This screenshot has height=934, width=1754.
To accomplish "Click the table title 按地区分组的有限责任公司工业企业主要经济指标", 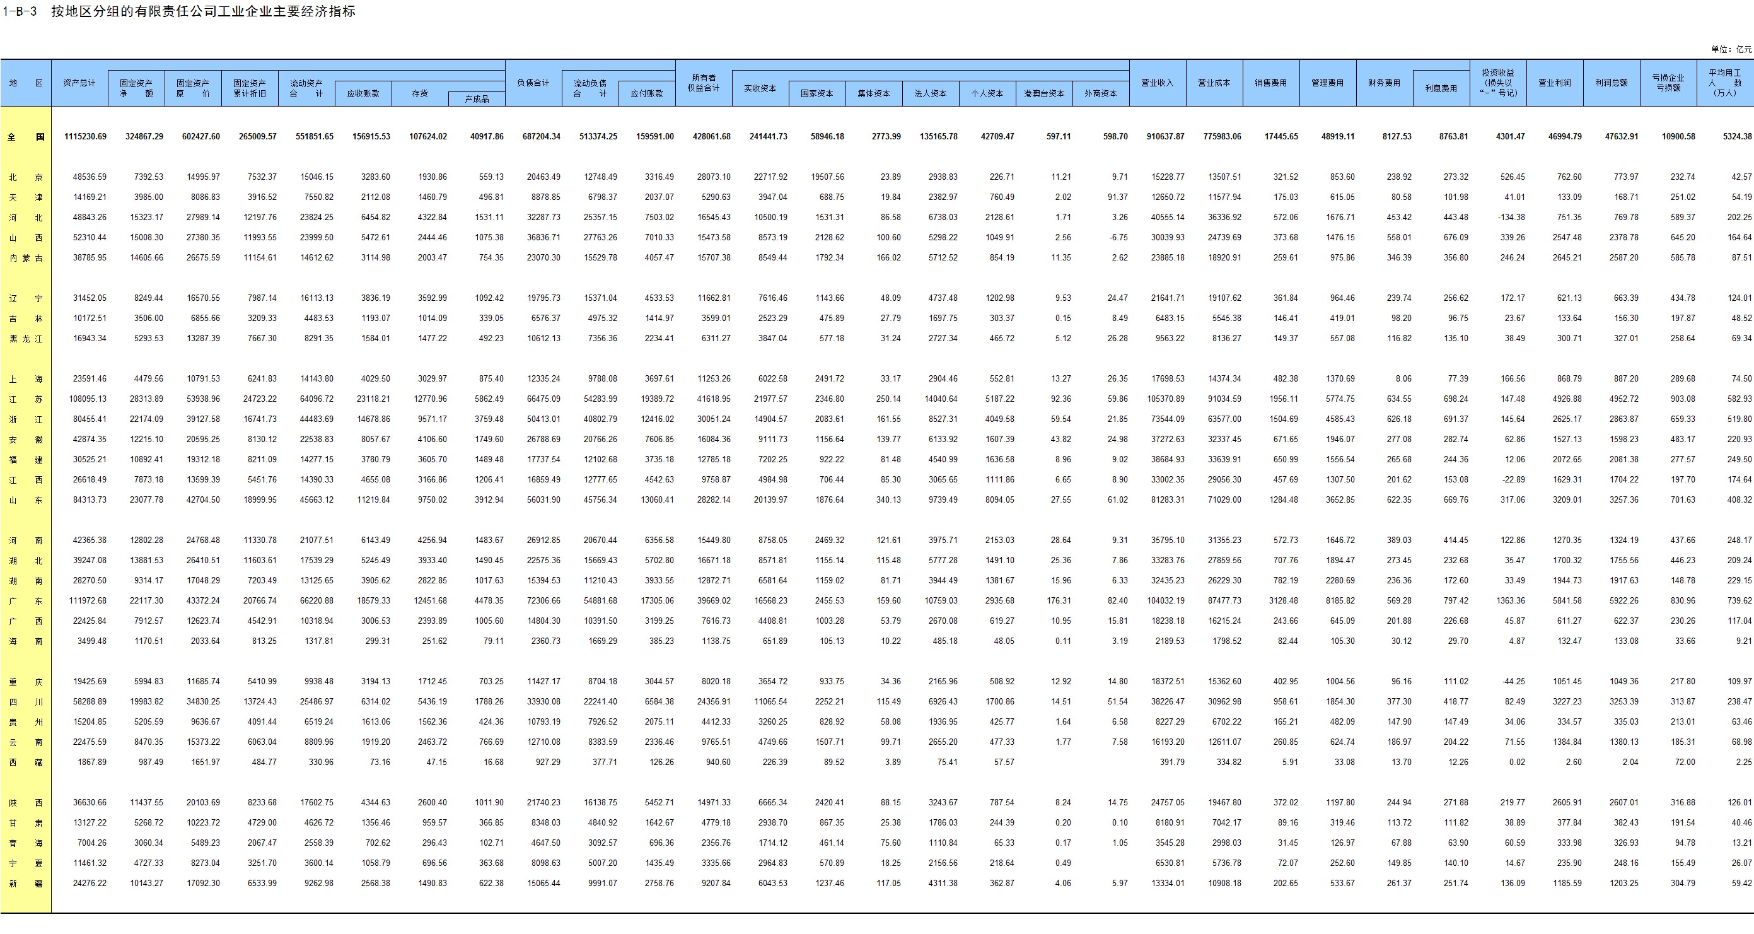I will [203, 11].
